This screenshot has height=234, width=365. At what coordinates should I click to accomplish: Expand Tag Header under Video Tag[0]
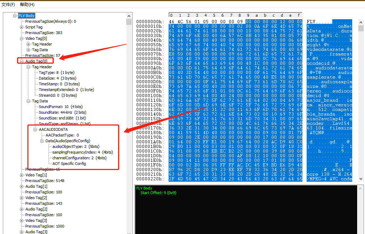click(28, 44)
